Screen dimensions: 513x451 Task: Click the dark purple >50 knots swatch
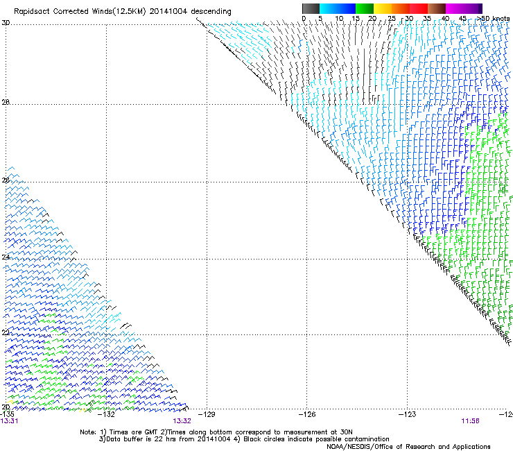[480, 8]
